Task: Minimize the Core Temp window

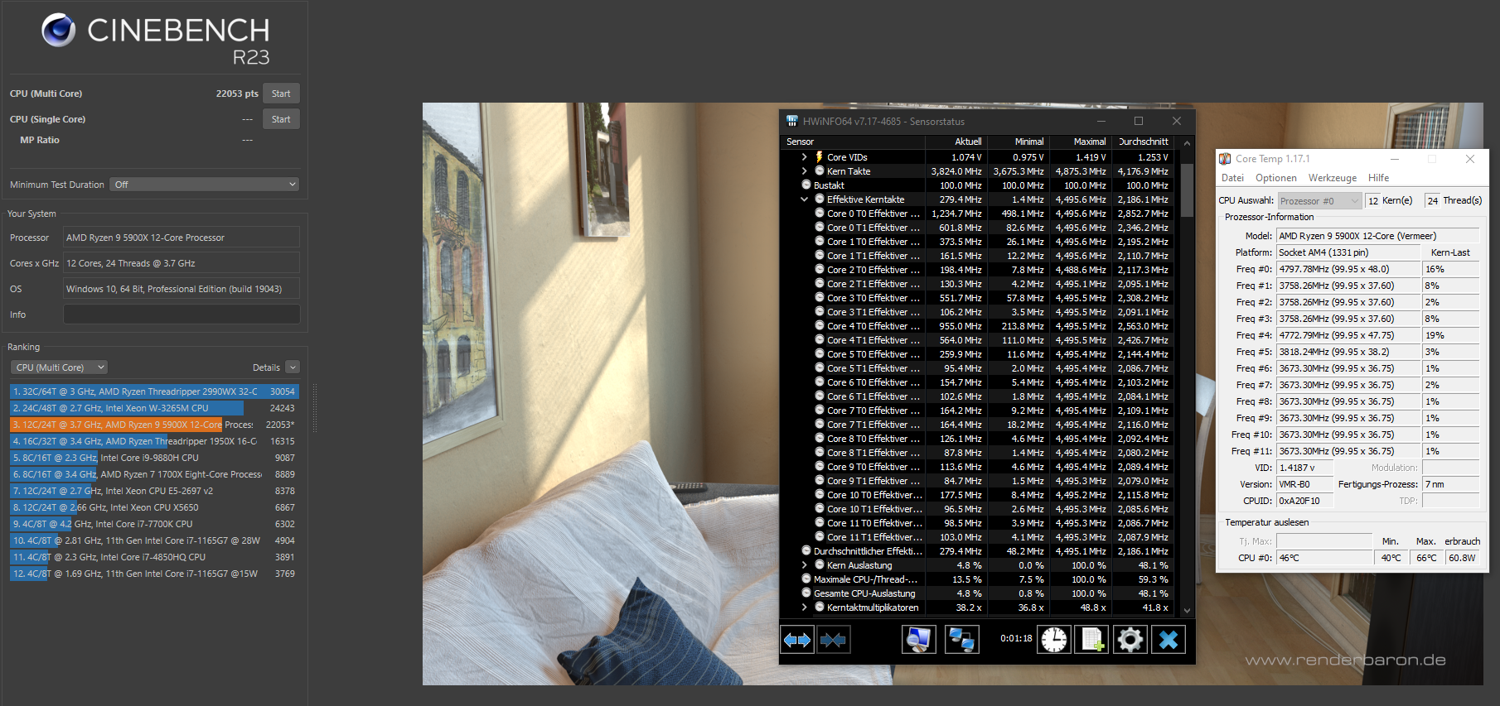Action: click(x=1395, y=159)
